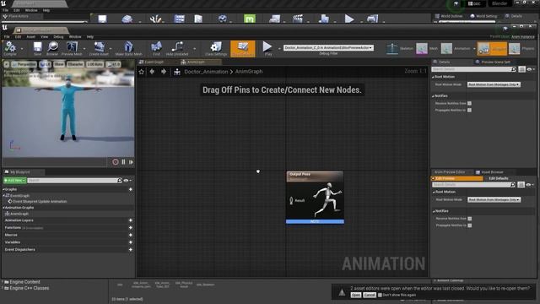Collapse the Graphs section in My Blueprint
This screenshot has height=304, width=540.
click(3, 189)
